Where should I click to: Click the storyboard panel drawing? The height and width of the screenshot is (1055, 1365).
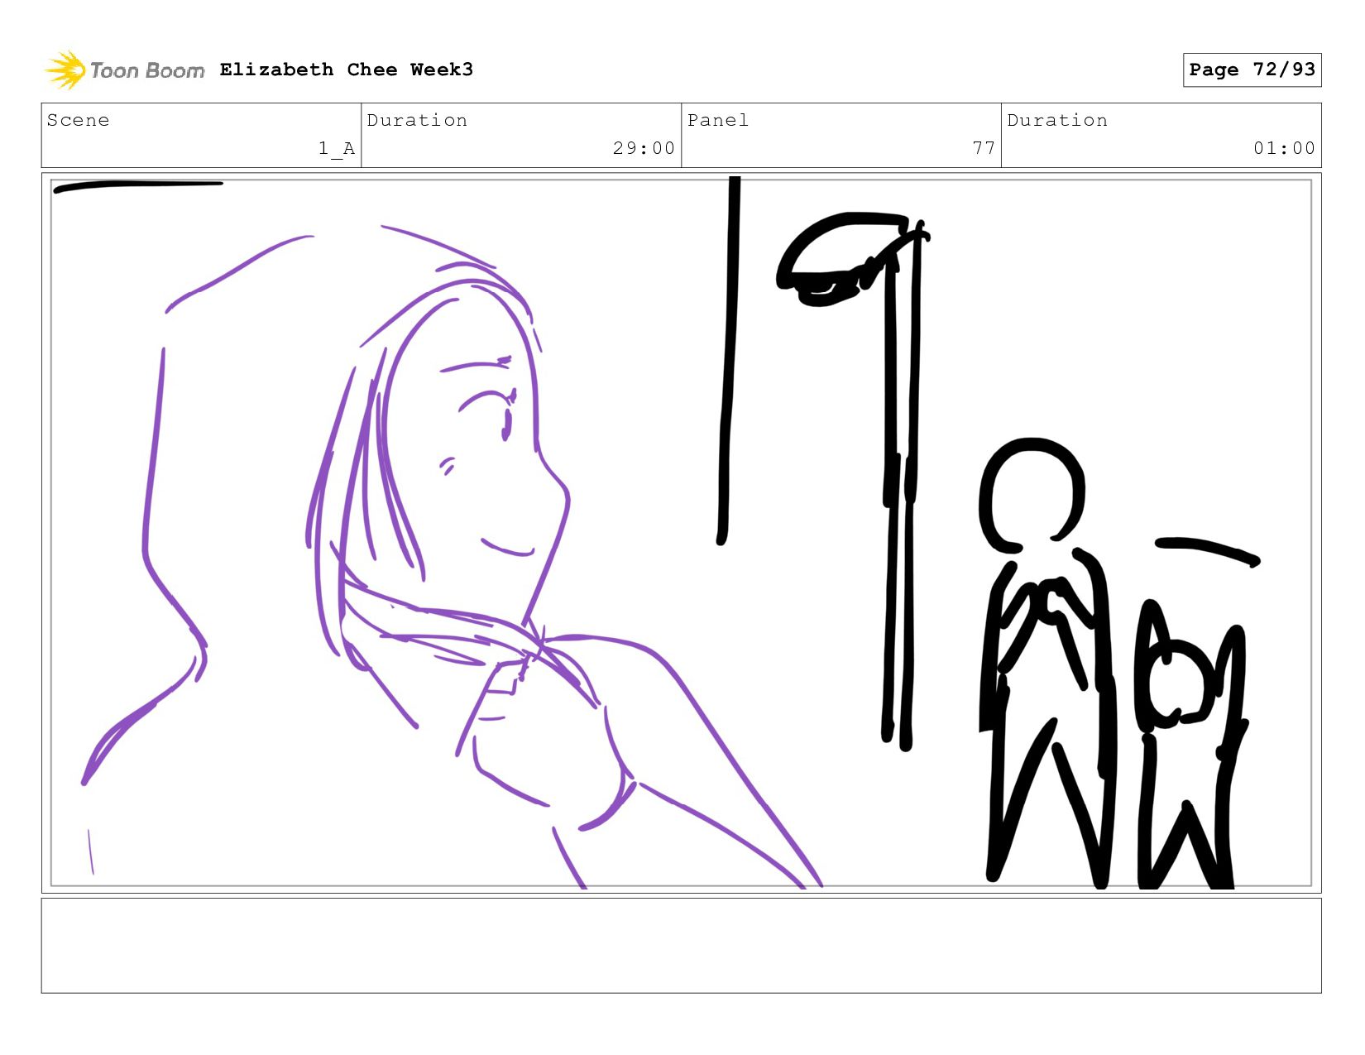click(x=681, y=533)
